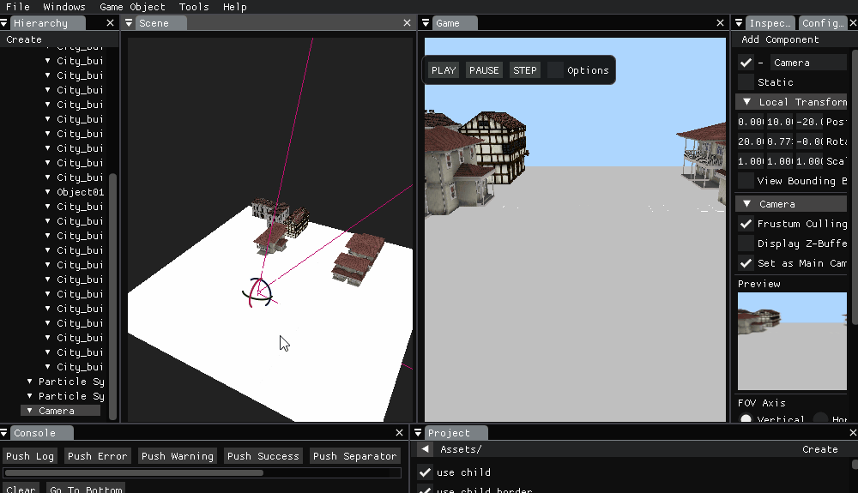858x493 pixels.
Task: Collapse the Camera component header
Action: [746, 204]
